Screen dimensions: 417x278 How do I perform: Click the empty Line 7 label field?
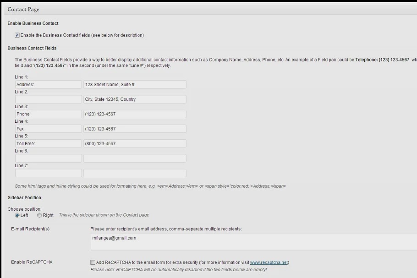[x=48, y=173]
